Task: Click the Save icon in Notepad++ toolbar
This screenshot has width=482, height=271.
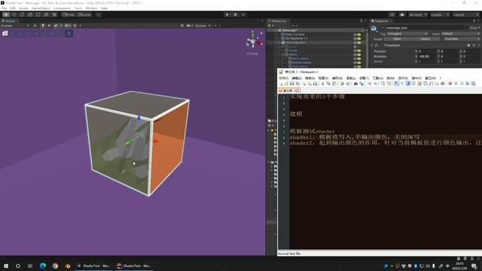Action: (x=292, y=84)
